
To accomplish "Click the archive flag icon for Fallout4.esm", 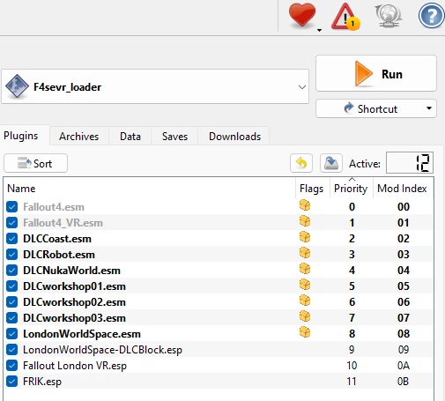I will pos(305,205).
